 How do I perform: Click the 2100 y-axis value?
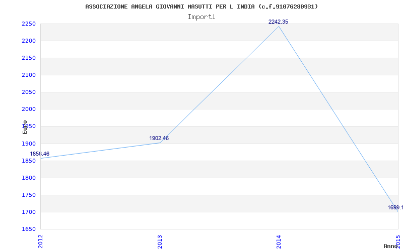point(29,75)
